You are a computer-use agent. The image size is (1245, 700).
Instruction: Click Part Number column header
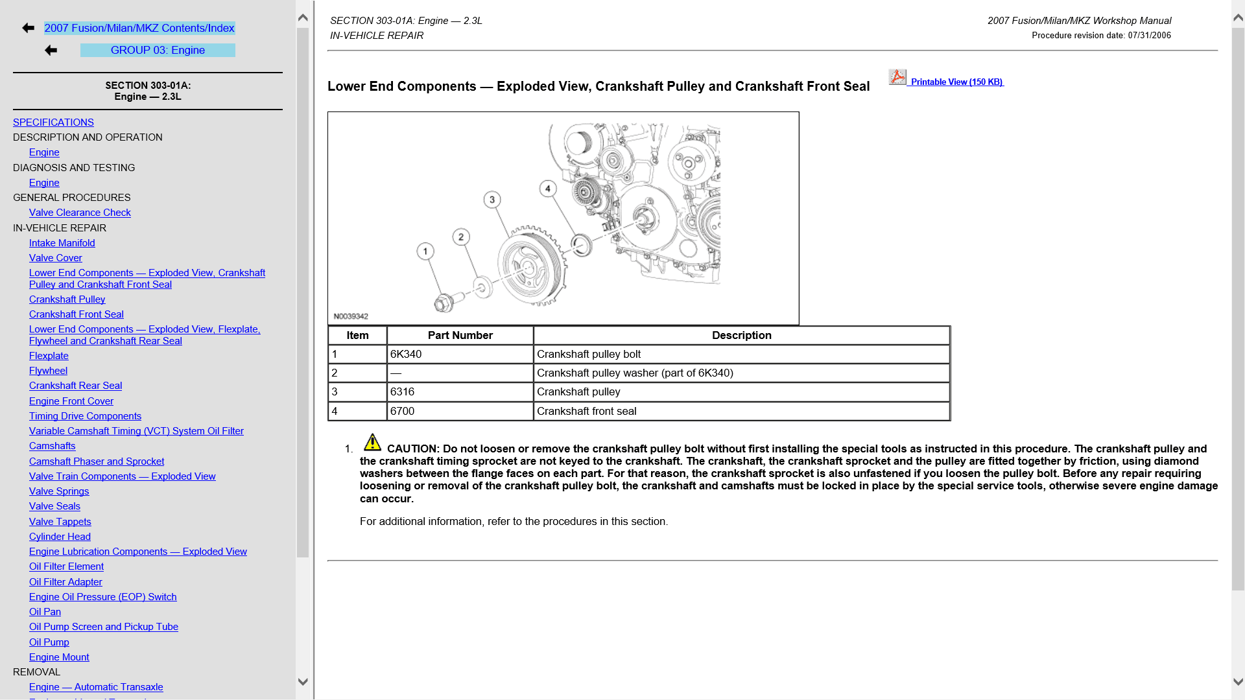pyautogui.click(x=460, y=335)
